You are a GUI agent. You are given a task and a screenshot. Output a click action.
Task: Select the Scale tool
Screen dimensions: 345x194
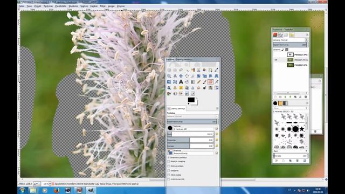205,76
